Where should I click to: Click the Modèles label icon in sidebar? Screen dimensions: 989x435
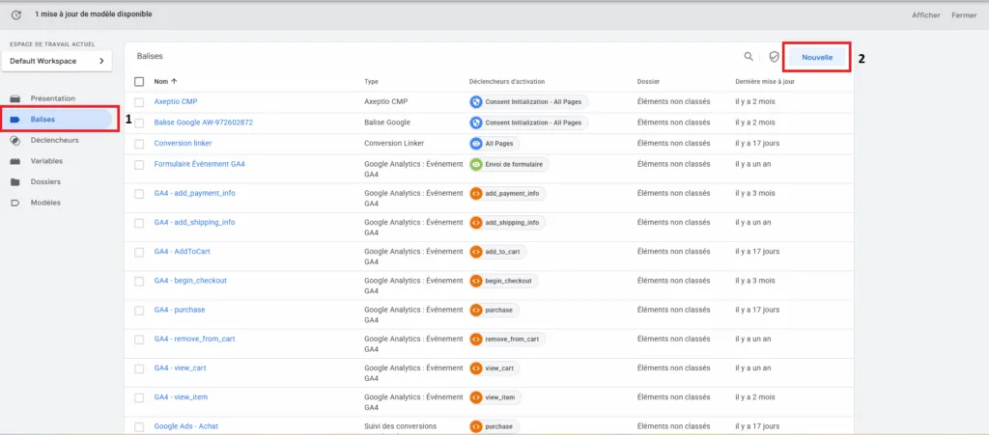coord(15,203)
